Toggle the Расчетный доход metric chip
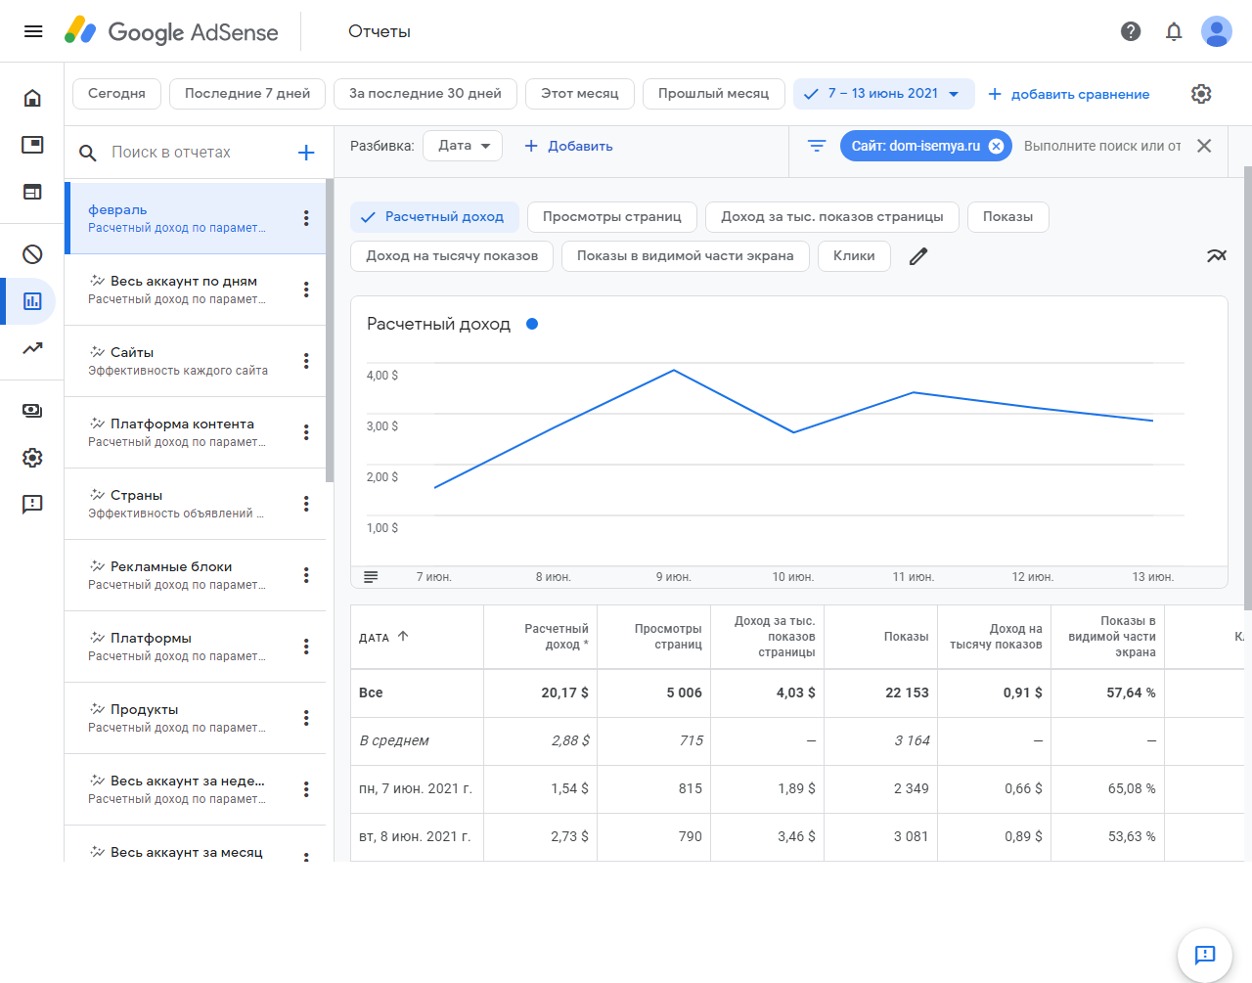1252x983 pixels. (432, 217)
